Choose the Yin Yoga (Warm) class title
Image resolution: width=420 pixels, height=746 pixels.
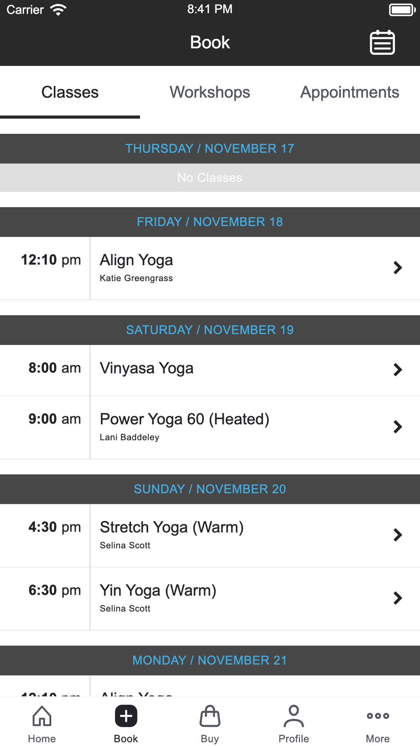click(x=158, y=590)
